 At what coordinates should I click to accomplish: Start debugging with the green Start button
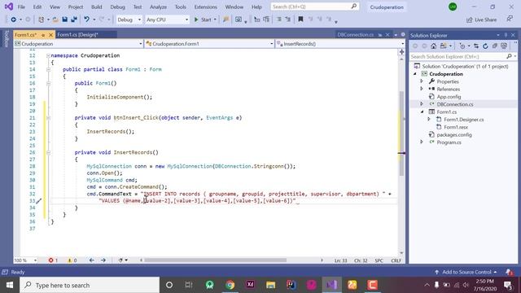point(203,20)
